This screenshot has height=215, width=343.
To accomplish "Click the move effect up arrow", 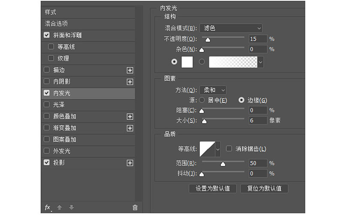I will pyautogui.click(x=60, y=207).
